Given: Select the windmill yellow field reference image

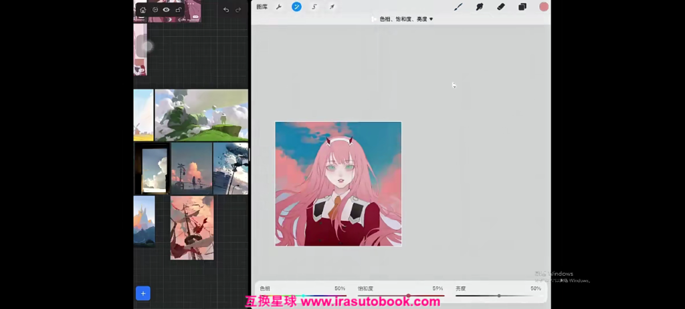Looking at the screenshot, I should click(x=143, y=115).
